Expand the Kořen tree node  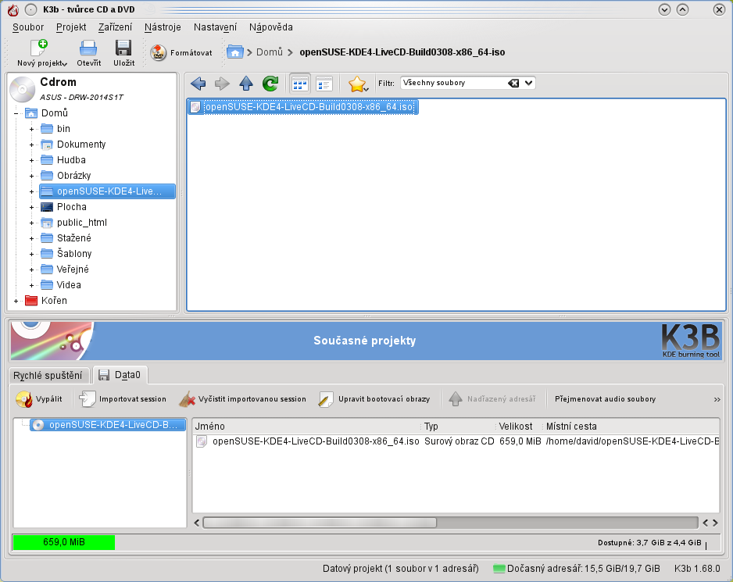coord(16,301)
